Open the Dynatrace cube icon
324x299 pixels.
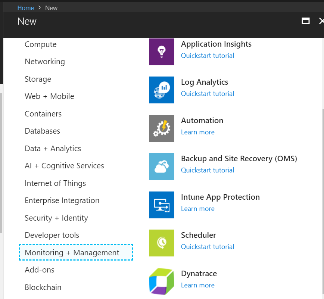[x=161, y=281]
